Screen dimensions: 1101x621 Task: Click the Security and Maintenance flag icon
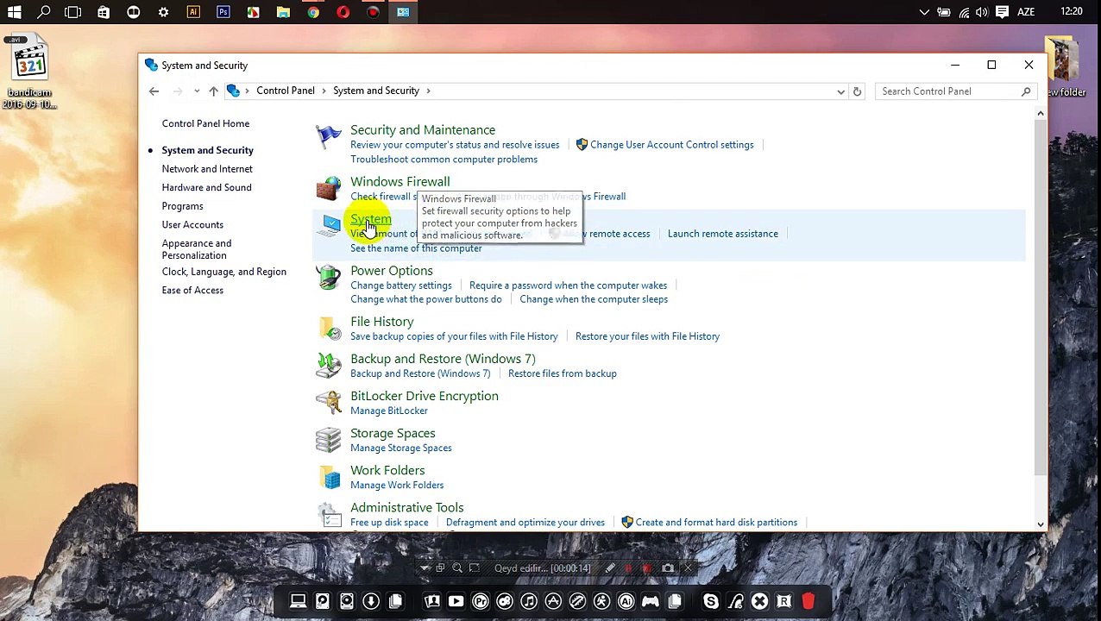328,138
